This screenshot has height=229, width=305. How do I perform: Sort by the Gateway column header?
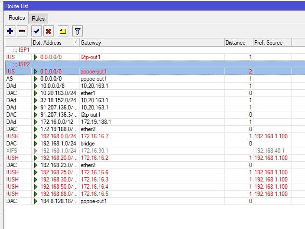click(152, 43)
